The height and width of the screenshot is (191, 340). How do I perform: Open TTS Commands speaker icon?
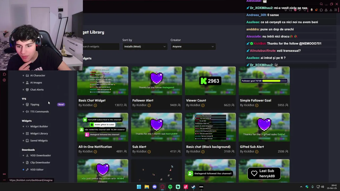tap(27, 112)
